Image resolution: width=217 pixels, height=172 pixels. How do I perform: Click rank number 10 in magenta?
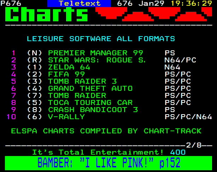tap(11, 117)
